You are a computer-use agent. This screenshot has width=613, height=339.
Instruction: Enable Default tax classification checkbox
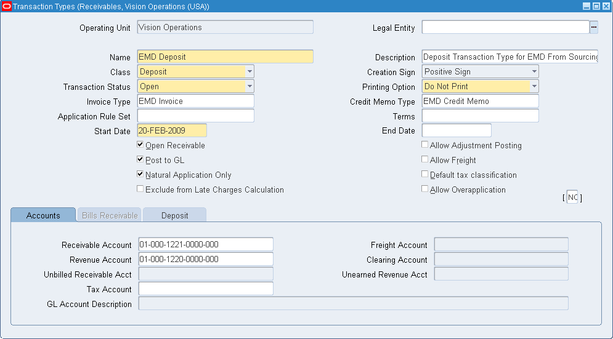pyautogui.click(x=424, y=174)
